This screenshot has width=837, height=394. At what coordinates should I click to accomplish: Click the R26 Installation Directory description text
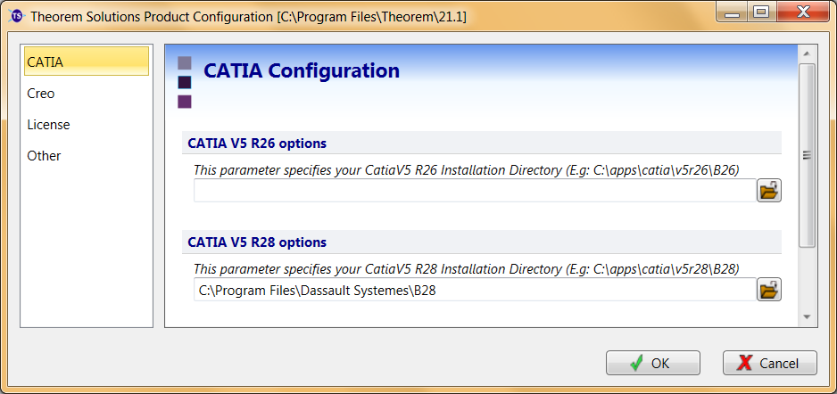click(466, 170)
